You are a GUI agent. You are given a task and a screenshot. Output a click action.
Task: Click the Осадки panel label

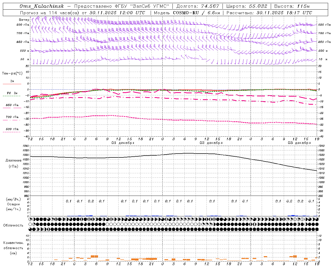pos(13,204)
